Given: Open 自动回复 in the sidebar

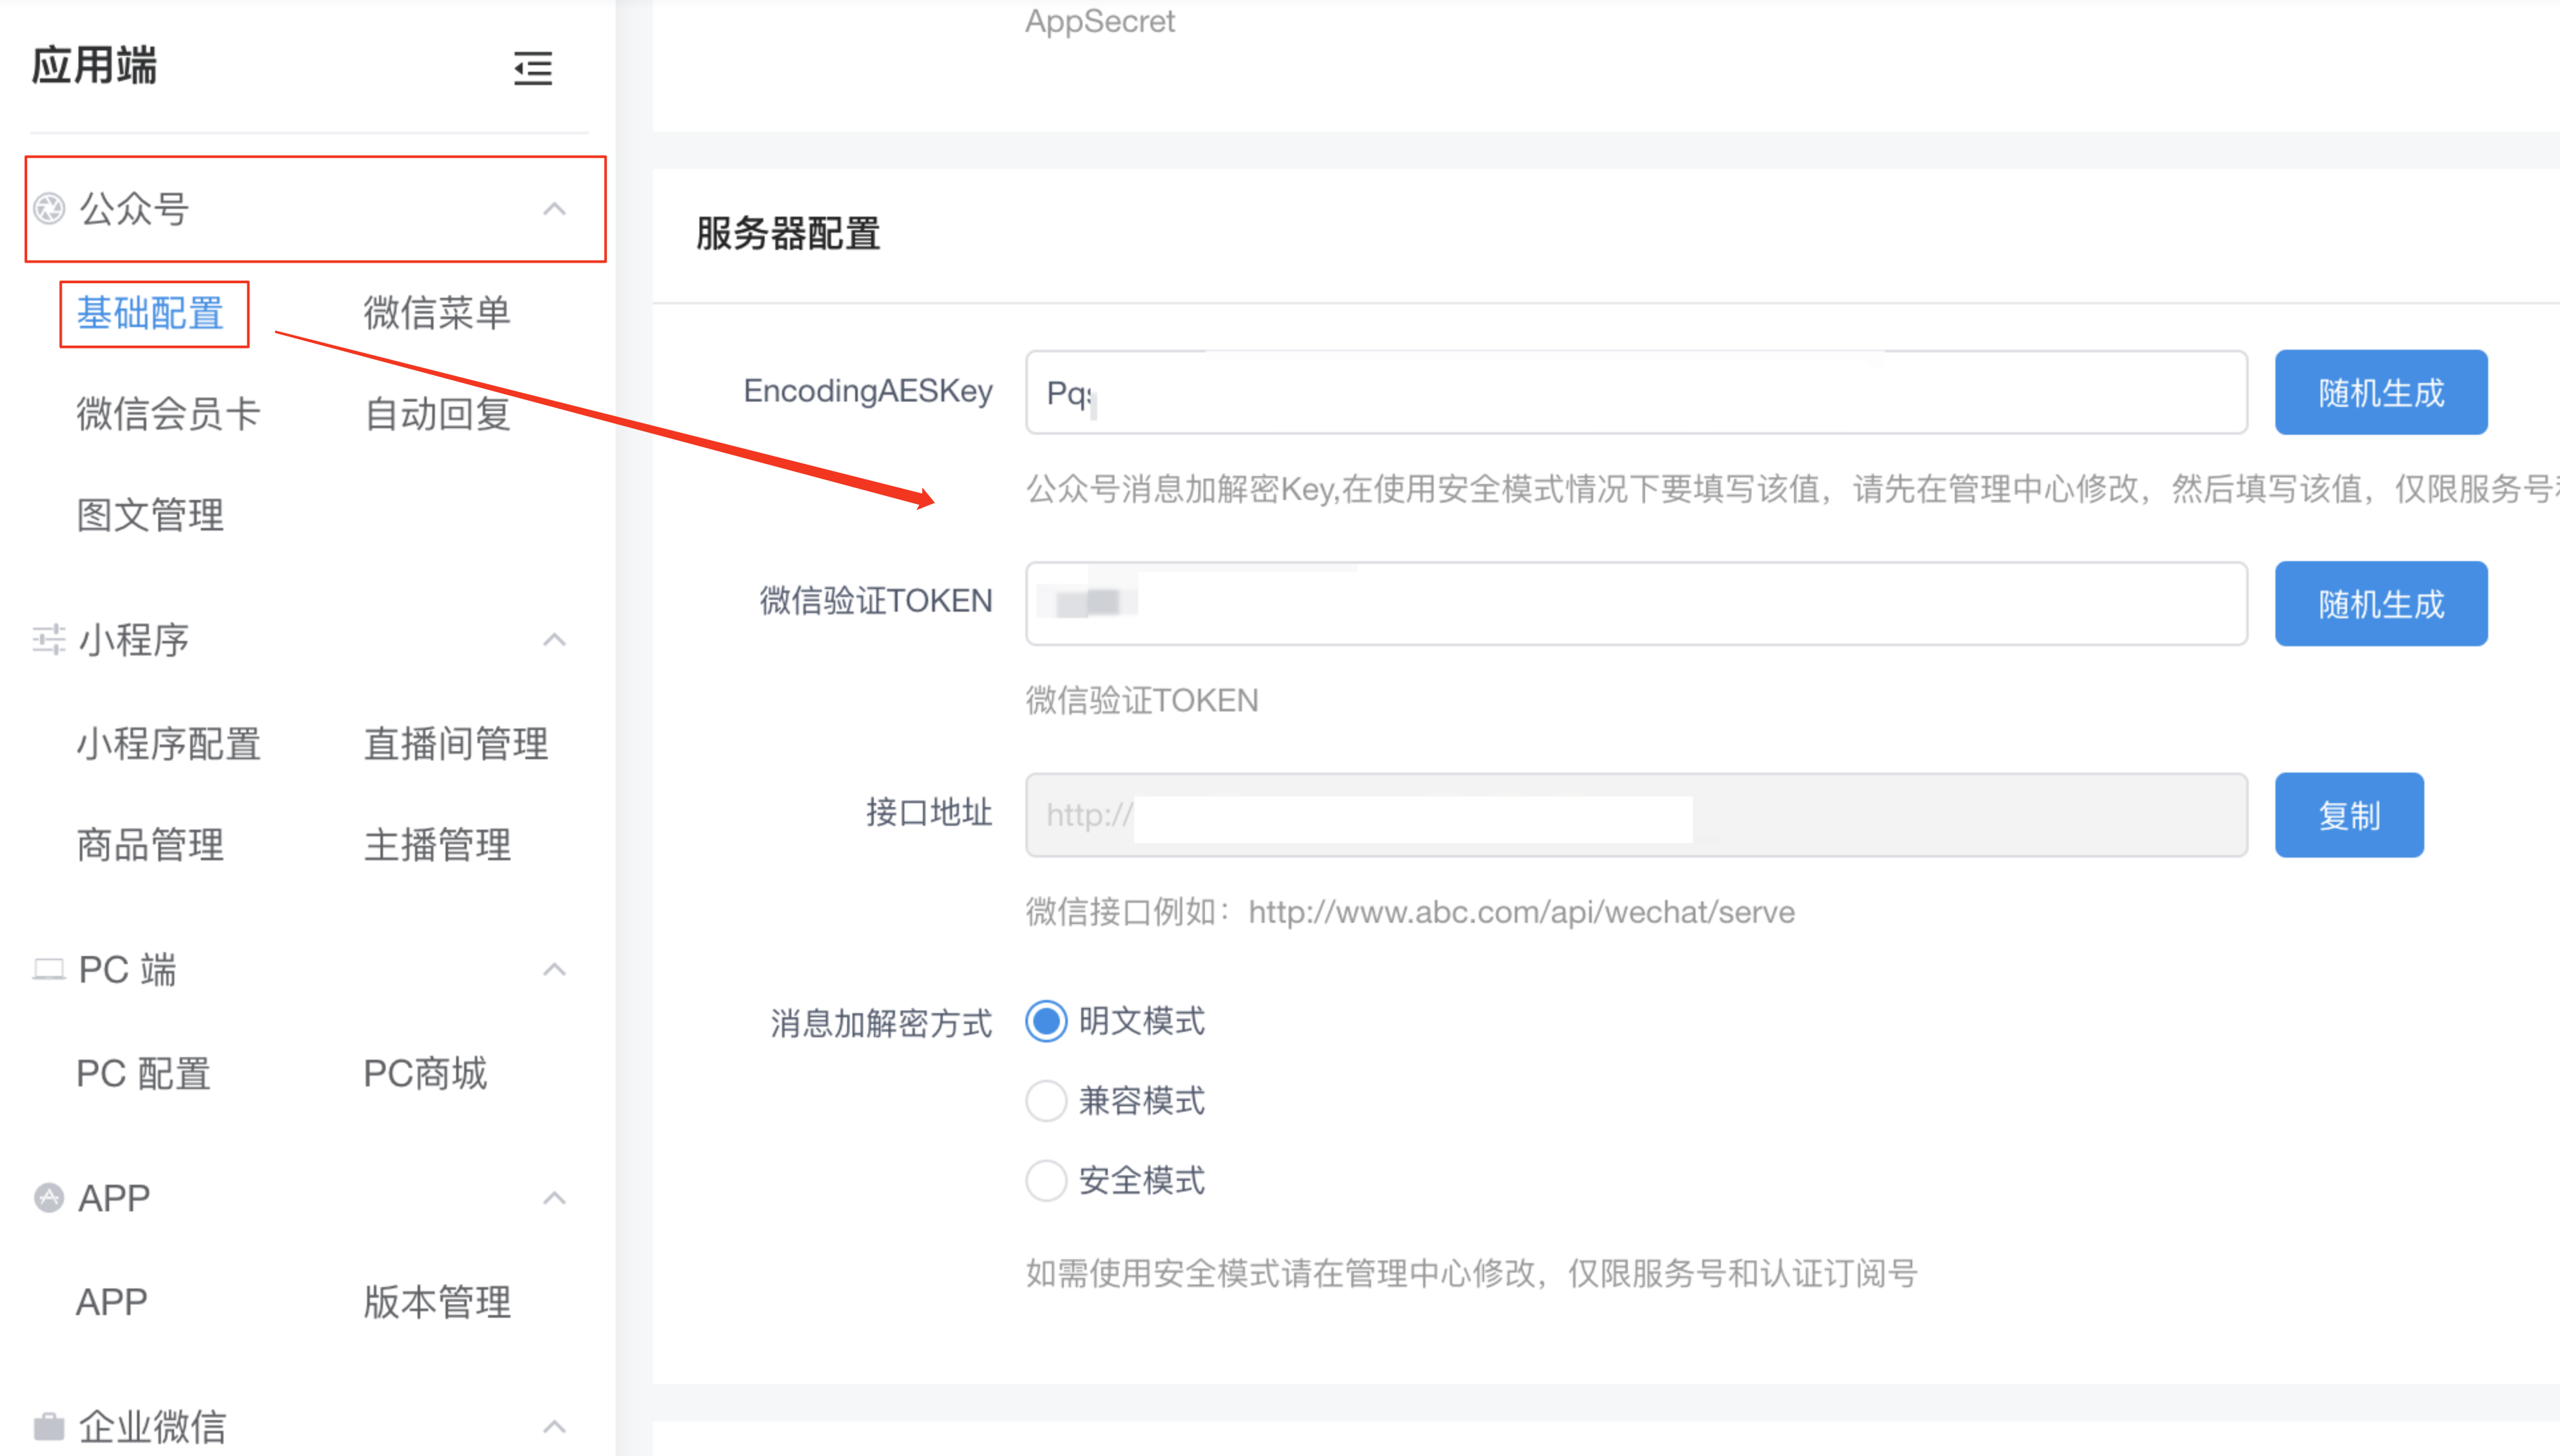Looking at the screenshot, I should (x=437, y=413).
